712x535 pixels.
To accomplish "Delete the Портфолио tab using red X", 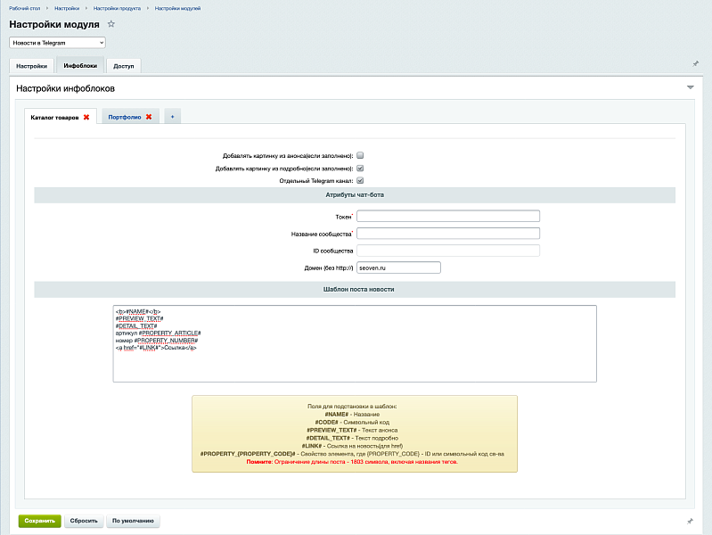I will click(149, 117).
